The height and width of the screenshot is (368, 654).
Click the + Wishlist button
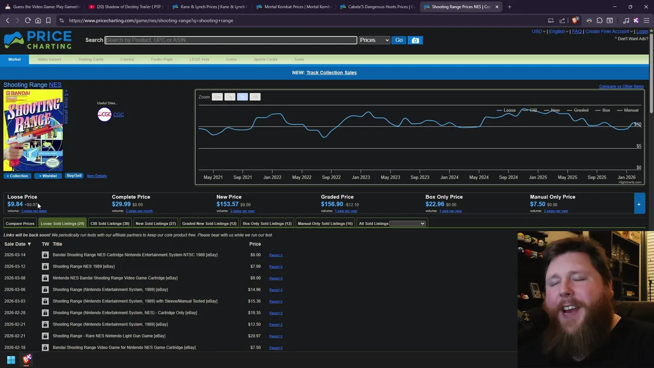[48, 176]
